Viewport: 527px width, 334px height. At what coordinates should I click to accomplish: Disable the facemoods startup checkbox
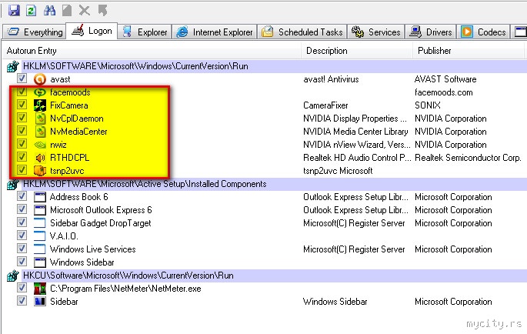22,92
